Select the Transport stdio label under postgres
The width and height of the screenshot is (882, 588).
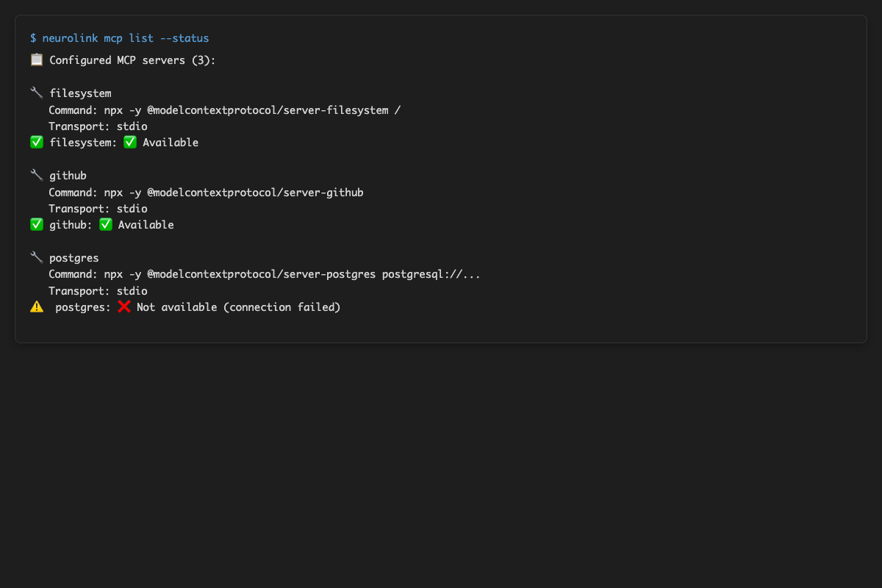[96, 290]
